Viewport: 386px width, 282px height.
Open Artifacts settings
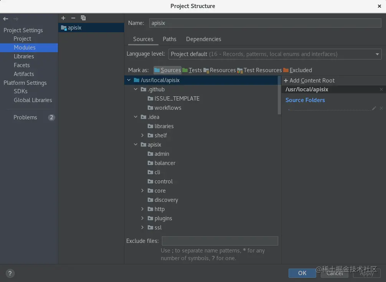[24, 74]
